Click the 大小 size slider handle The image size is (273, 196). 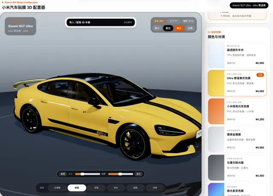point(82,174)
